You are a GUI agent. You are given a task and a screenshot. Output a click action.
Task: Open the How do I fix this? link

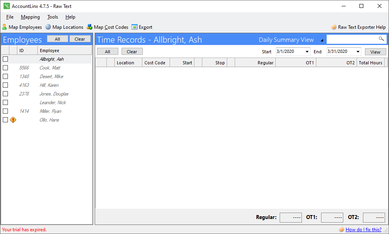click(363, 230)
